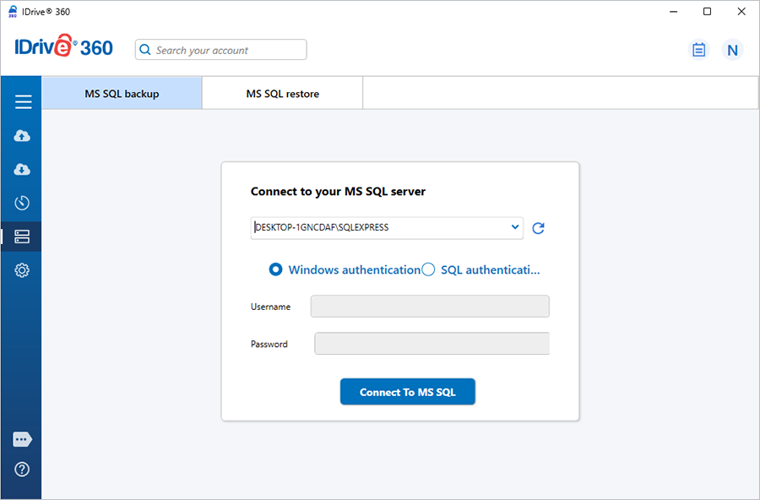
Task: Open the N user profile avatar
Action: click(x=732, y=50)
